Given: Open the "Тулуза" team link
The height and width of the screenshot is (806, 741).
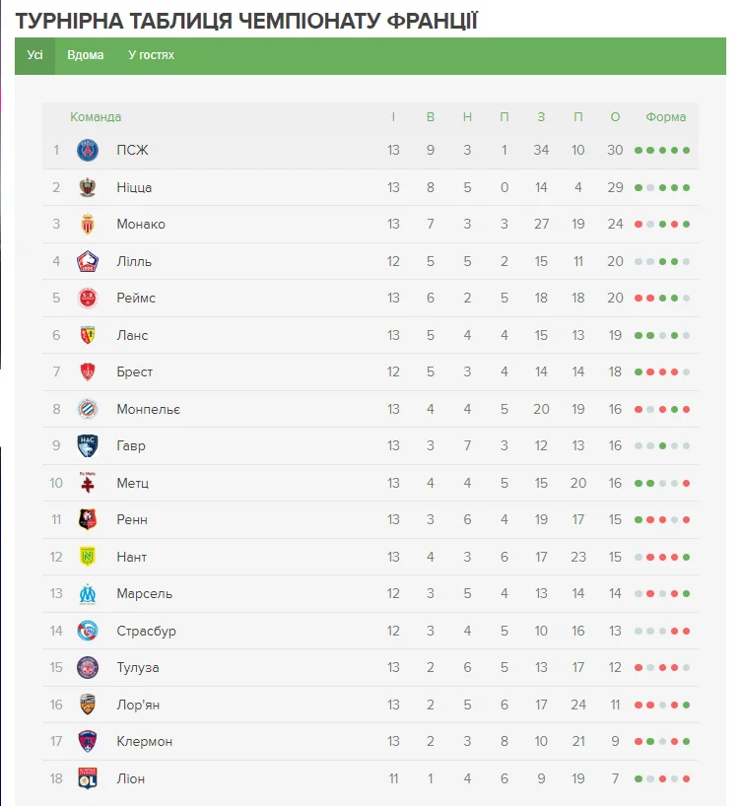Looking at the screenshot, I should pos(138,668).
